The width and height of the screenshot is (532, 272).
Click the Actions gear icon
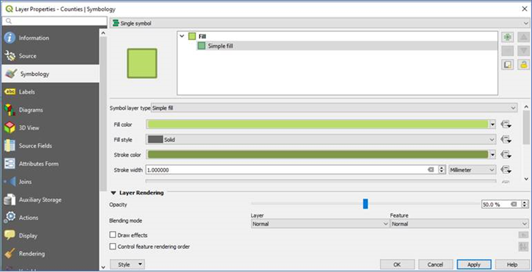pos(10,217)
